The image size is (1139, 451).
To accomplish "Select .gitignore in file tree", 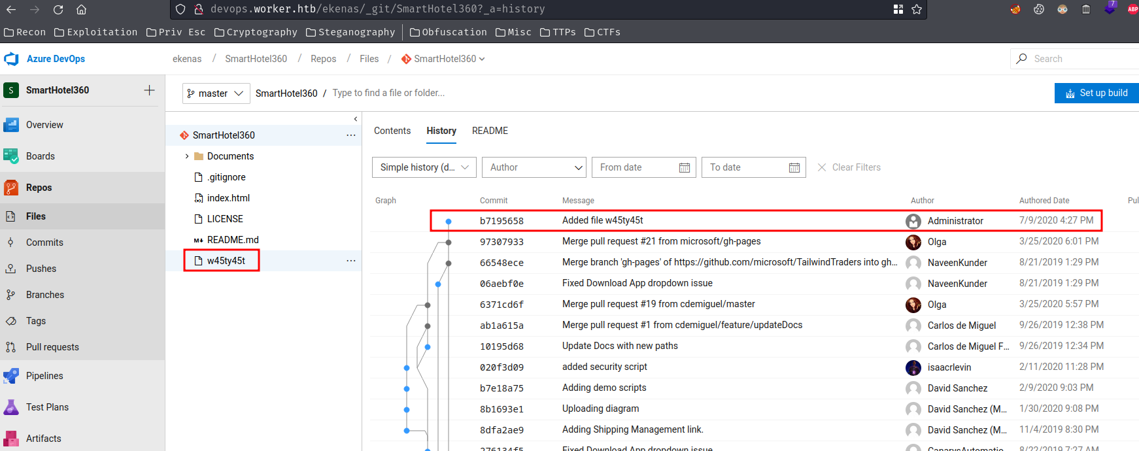I will tap(226, 177).
